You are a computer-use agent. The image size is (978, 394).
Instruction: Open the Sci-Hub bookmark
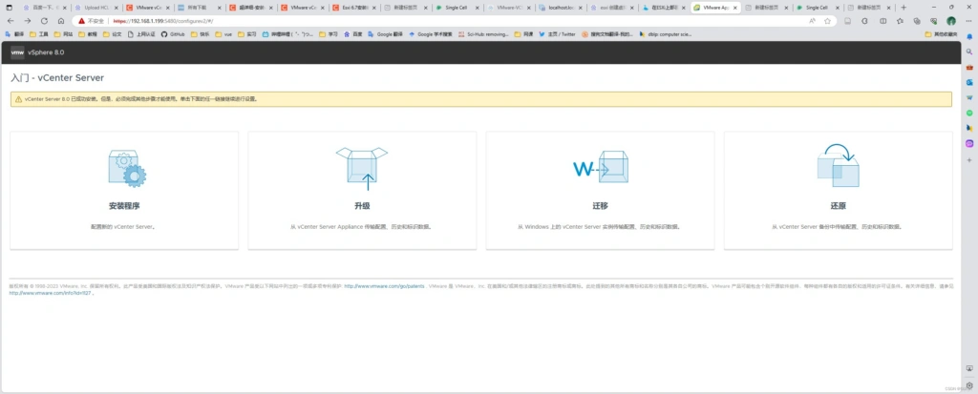pos(482,34)
